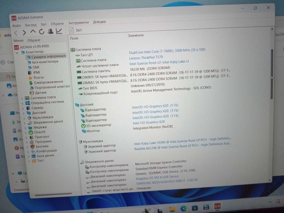Image resolution: width=284 pixels, height=213 pixels.
Task: Expand Збереження даних tree node
Action: coord(25,123)
